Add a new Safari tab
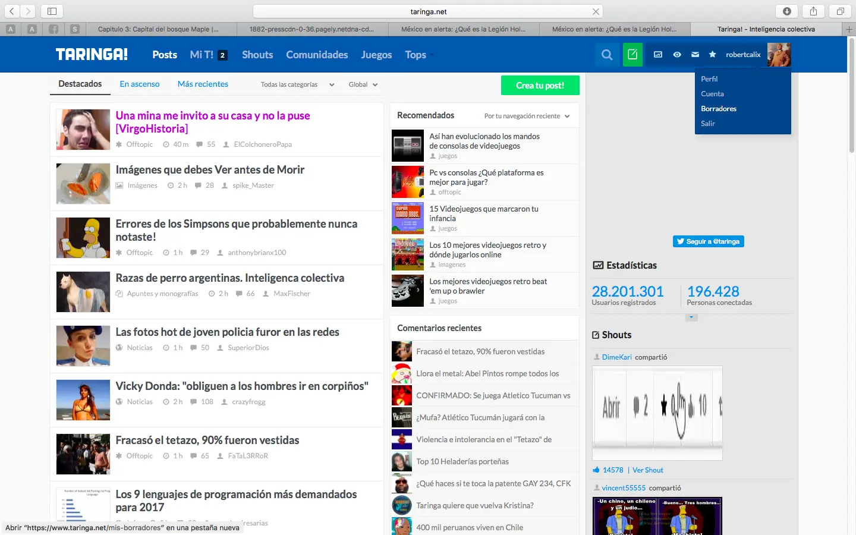856x535 pixels. click(849, 29)
